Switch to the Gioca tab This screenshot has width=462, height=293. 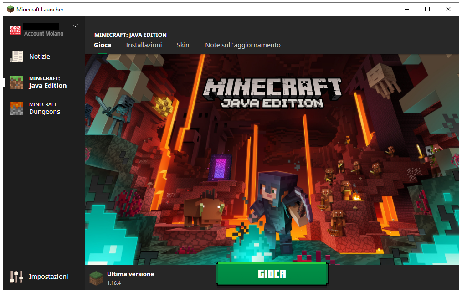pyautogui.click(x=103, y=45)
